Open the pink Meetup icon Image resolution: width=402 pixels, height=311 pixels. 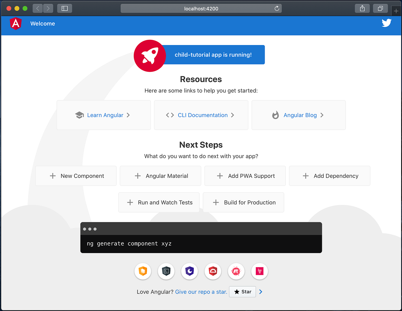(x=236, y=271)
